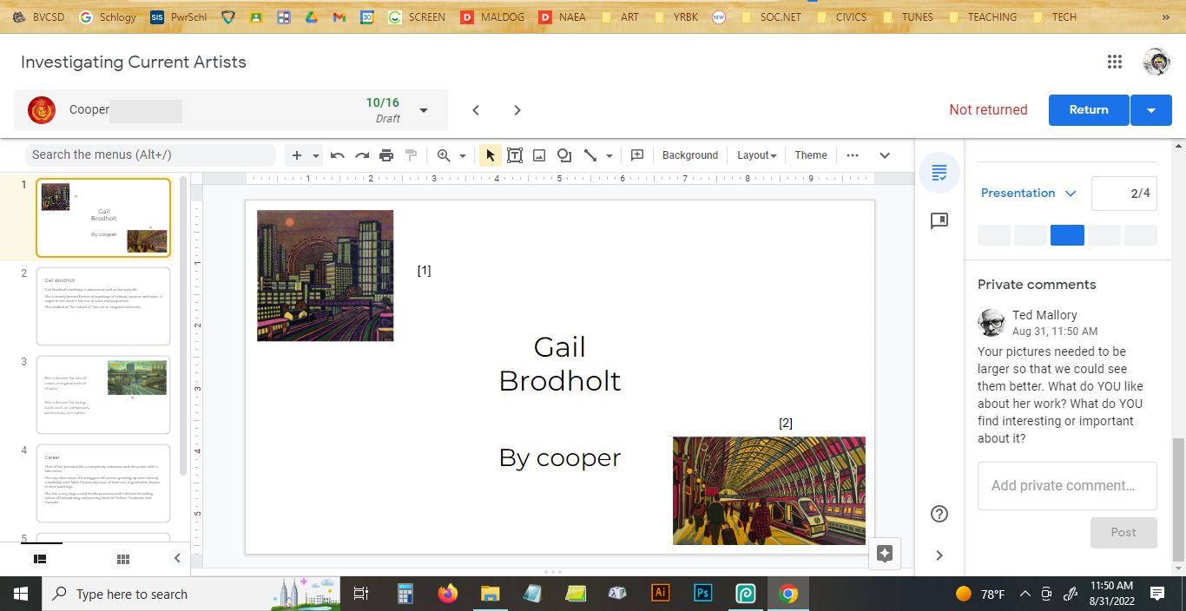Image resolution: width=1186 pixels, height=611 pixels.
Task: Switch to filmstrip view of slides
Action: 40,559
